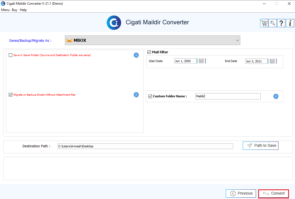Click into the End Date field

click(x=257, y=61)
